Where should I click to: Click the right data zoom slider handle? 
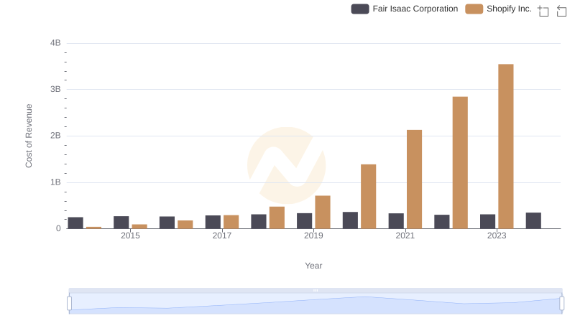click(x=561, y=303)
